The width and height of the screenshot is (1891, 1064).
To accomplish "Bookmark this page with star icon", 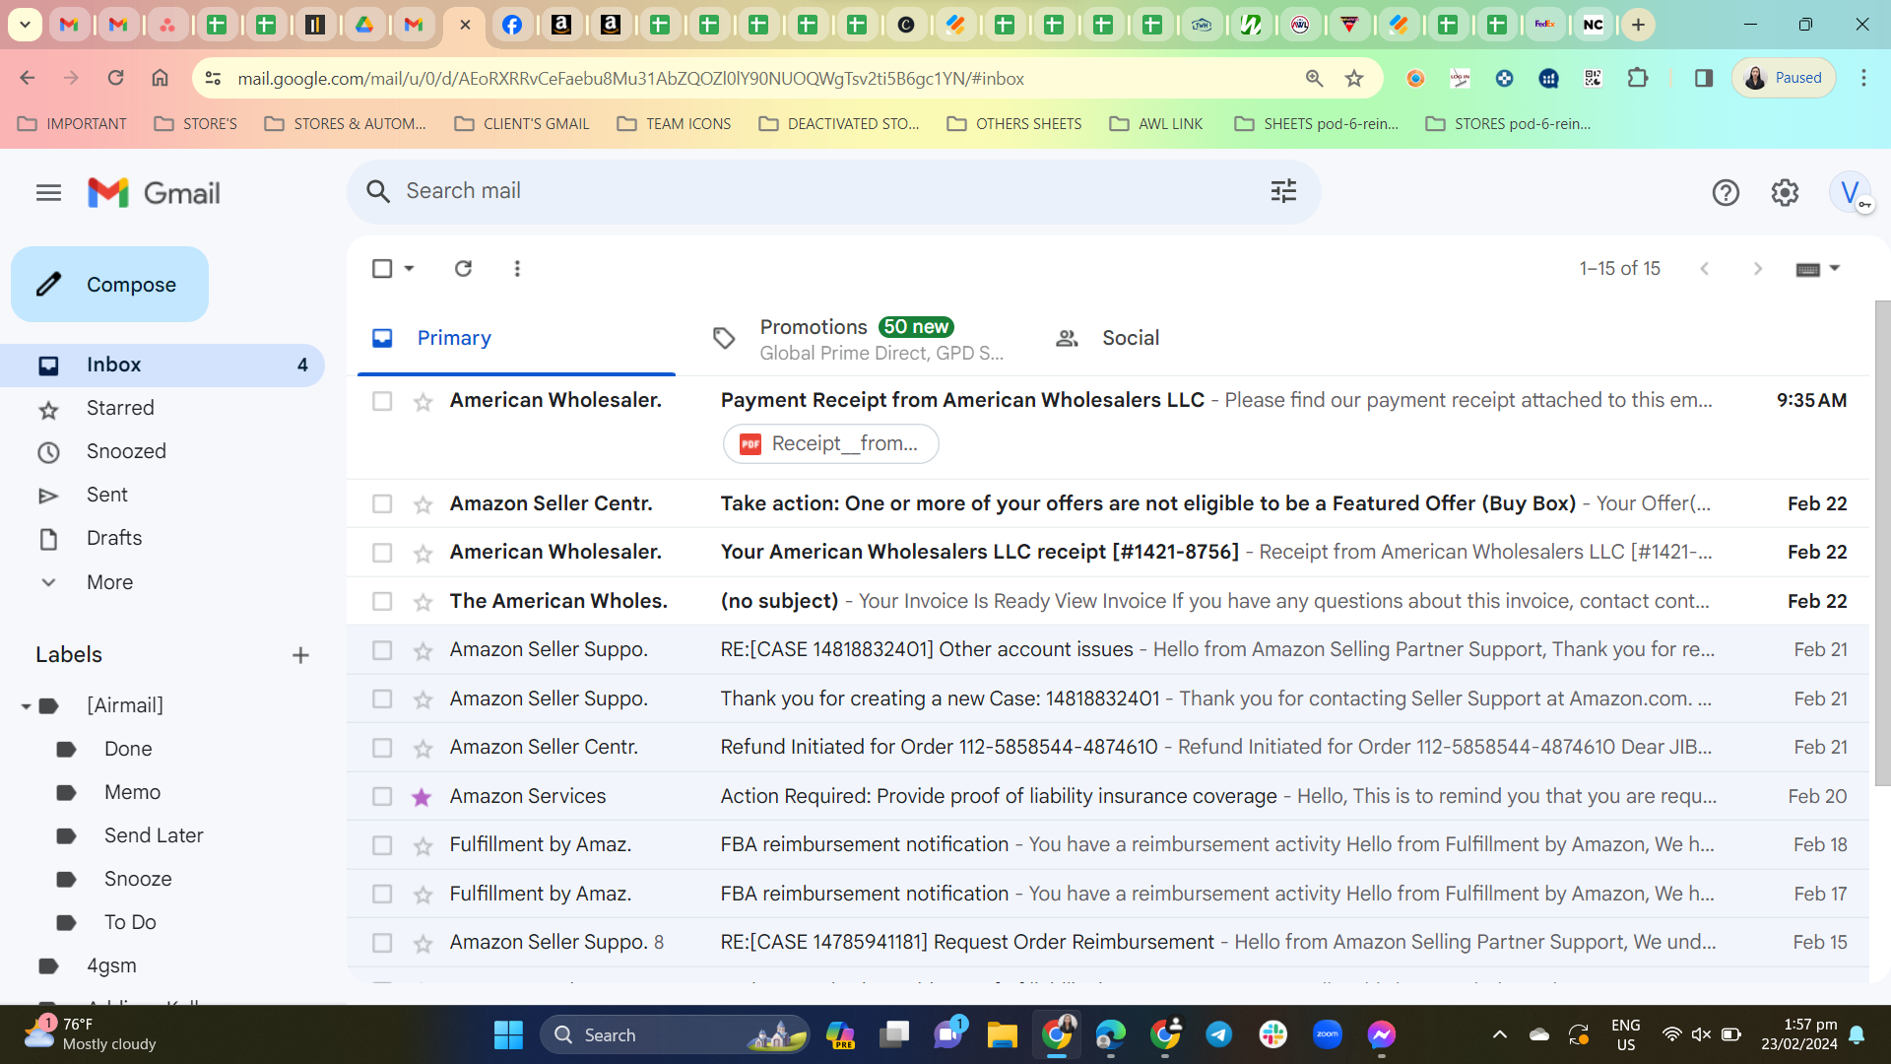I will [1354, 78].
